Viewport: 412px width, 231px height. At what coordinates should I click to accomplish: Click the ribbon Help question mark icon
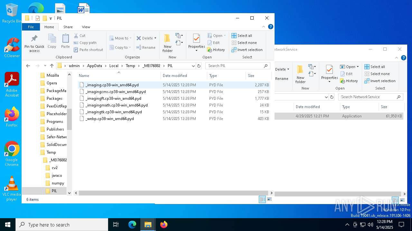(x=271, y=27)
